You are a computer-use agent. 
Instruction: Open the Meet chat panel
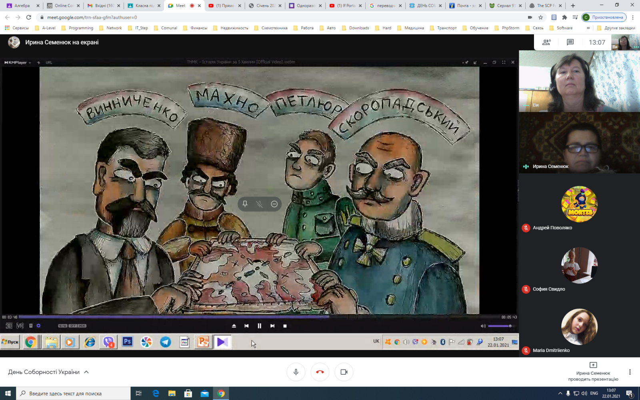pyautogui.click(x=570, y=42)
